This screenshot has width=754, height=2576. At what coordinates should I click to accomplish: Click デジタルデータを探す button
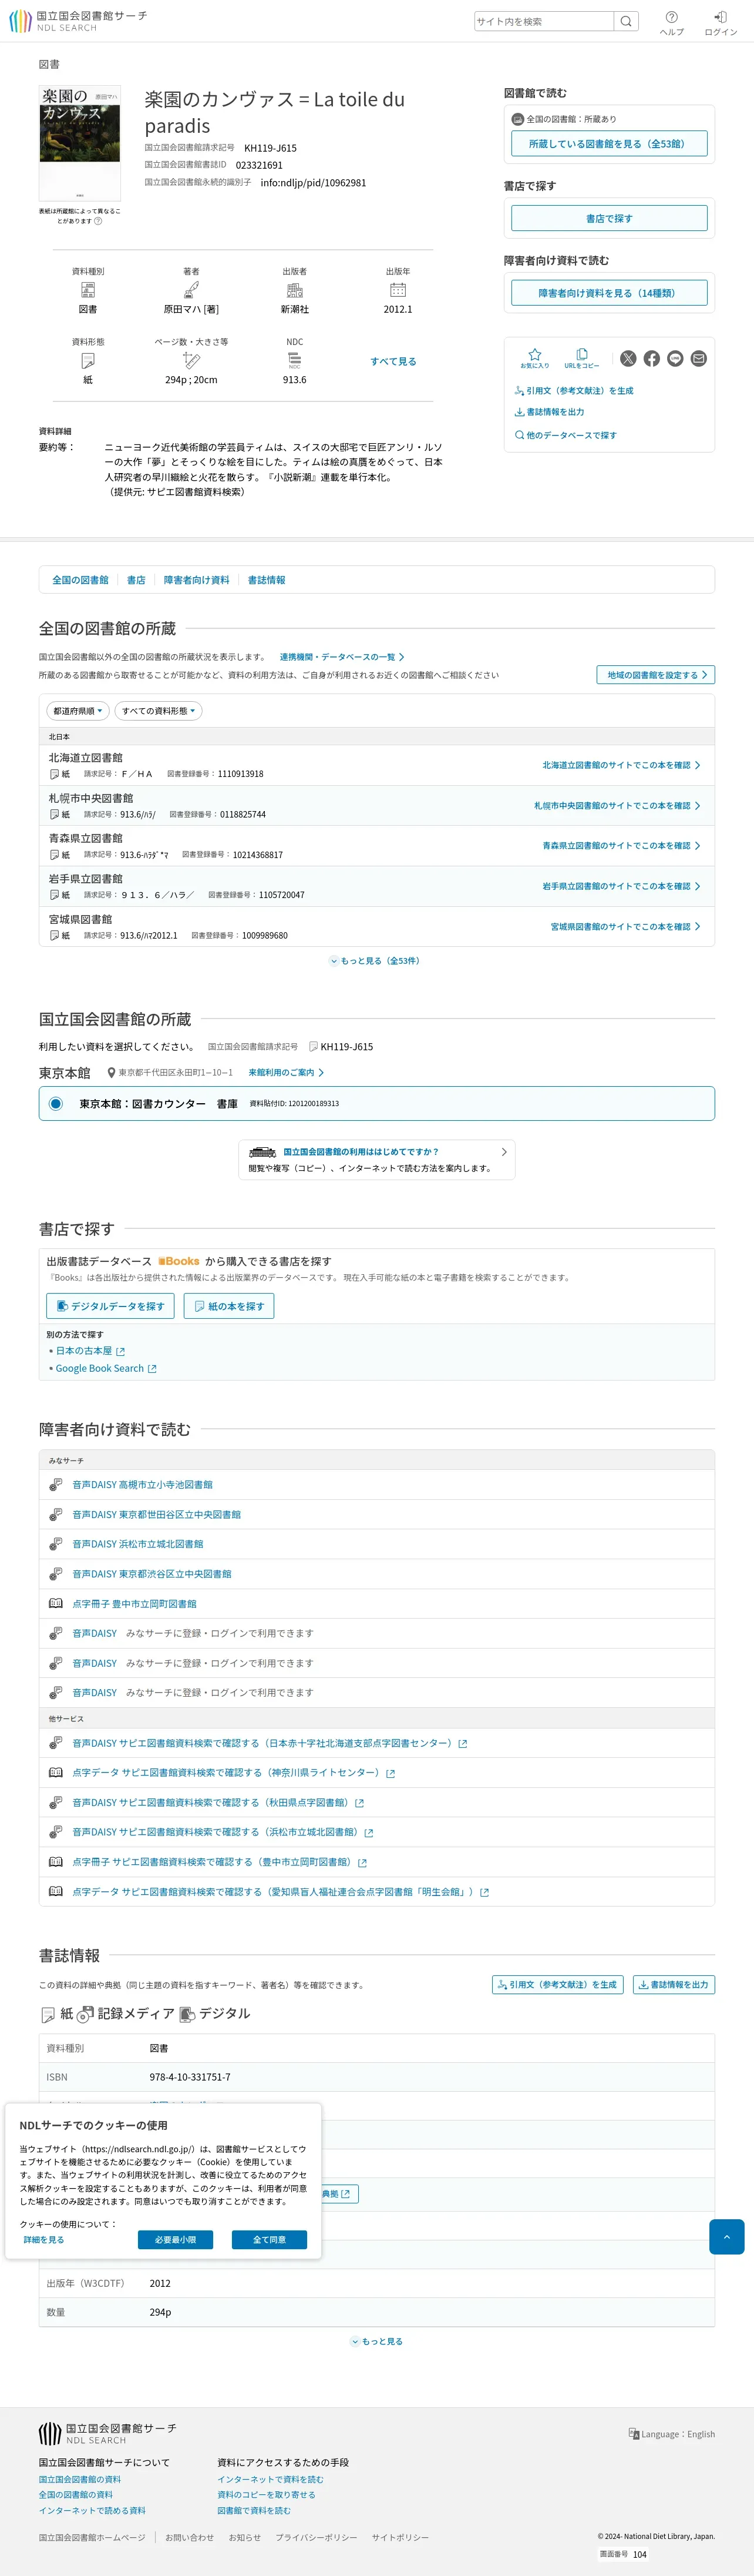[x=110, y=1305]
